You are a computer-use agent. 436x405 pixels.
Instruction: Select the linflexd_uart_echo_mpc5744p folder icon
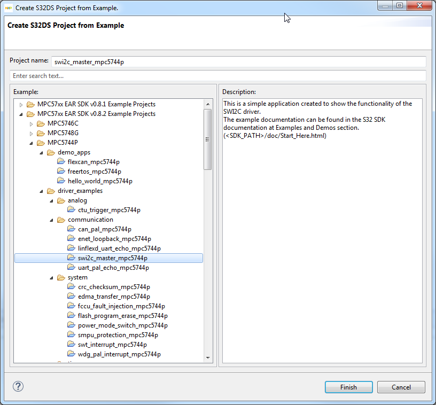click(x=71, y=248)
